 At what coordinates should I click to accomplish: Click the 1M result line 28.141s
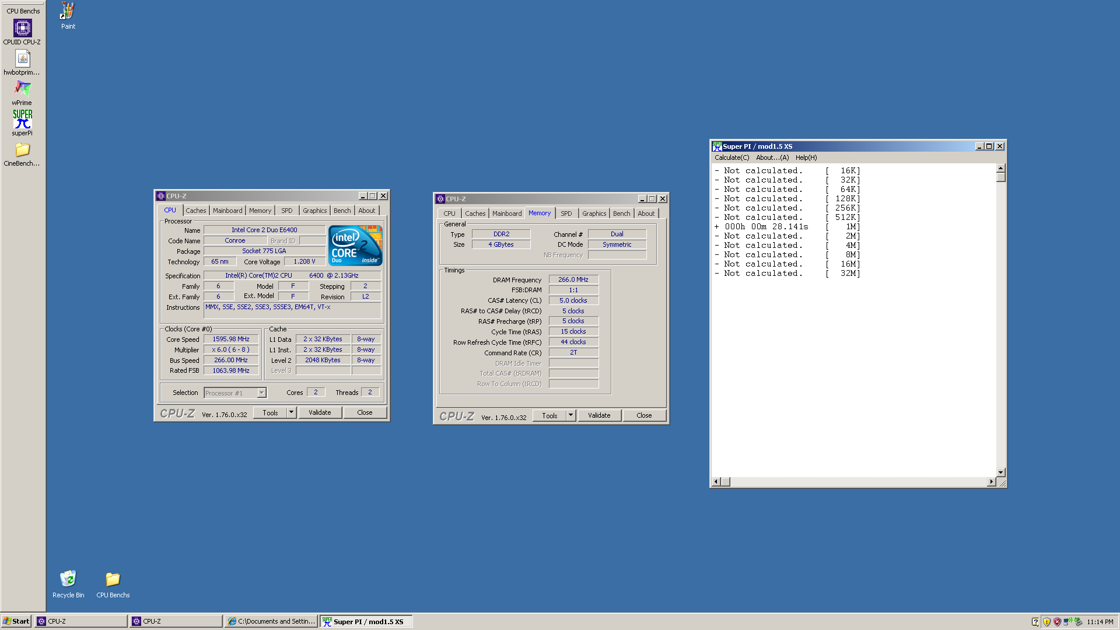point(787,227)
